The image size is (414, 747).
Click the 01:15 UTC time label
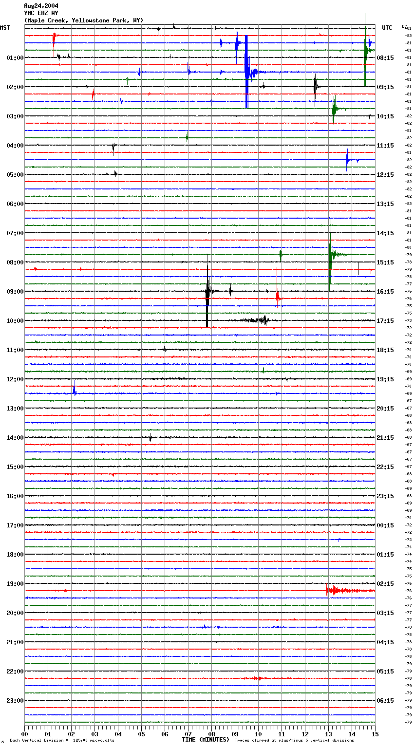coord(385,555)
